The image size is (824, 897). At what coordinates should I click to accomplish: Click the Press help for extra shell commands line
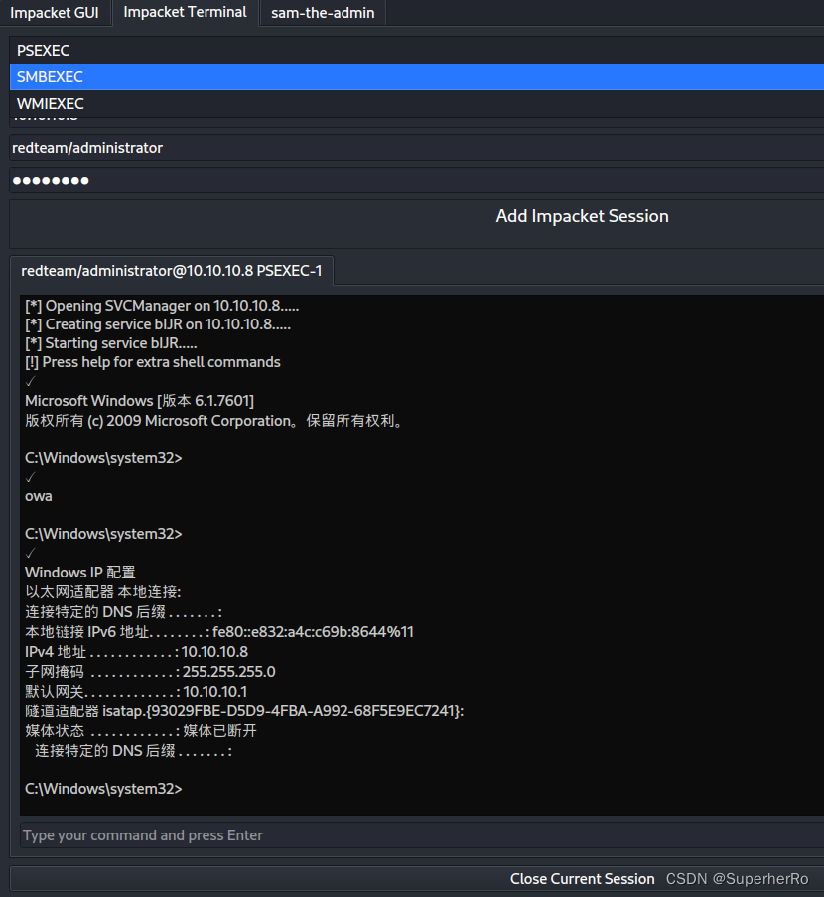tap(152, 362)
